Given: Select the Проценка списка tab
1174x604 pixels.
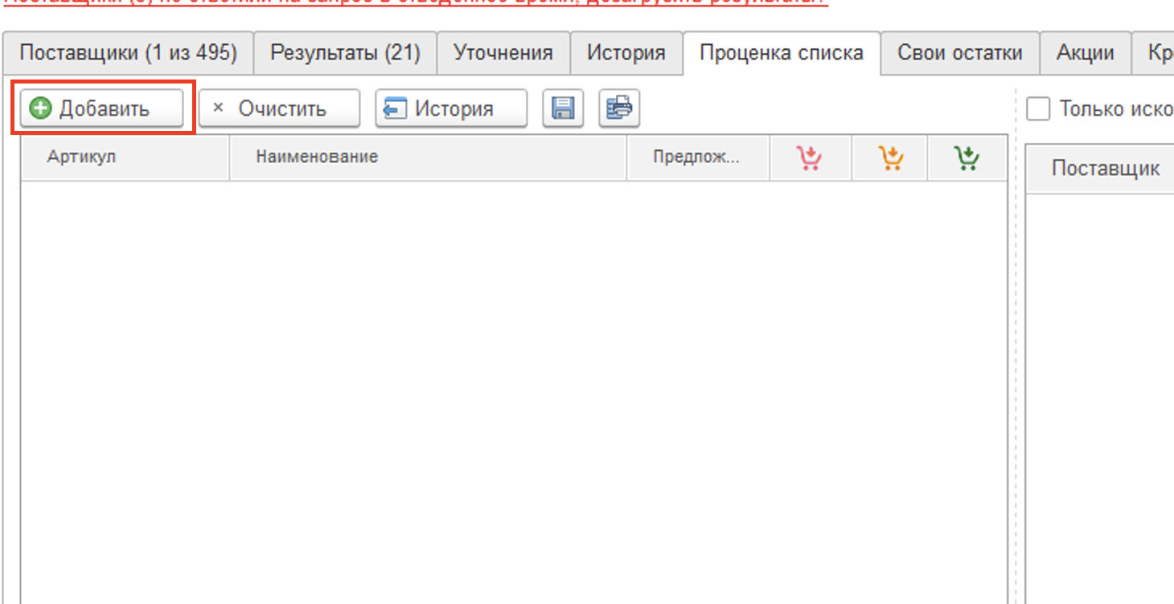Looking at the screenshot, I should pyautogui.click(x=782, y=54).
